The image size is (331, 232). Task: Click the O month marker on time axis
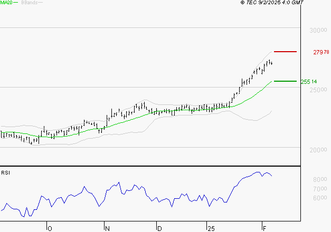(x=50, y=229)
